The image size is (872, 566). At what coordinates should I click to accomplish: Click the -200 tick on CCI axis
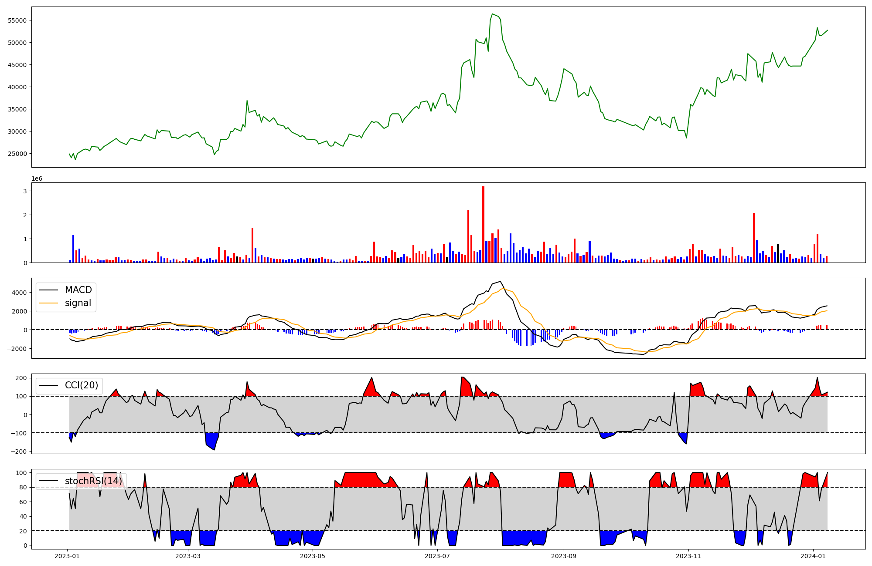tap(19, 451)
